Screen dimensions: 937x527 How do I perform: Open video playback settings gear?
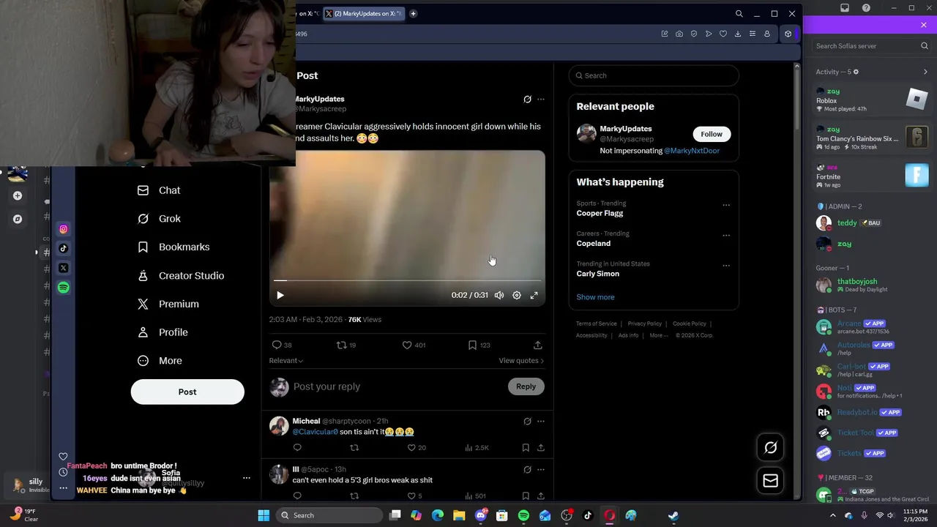point(517,295)
